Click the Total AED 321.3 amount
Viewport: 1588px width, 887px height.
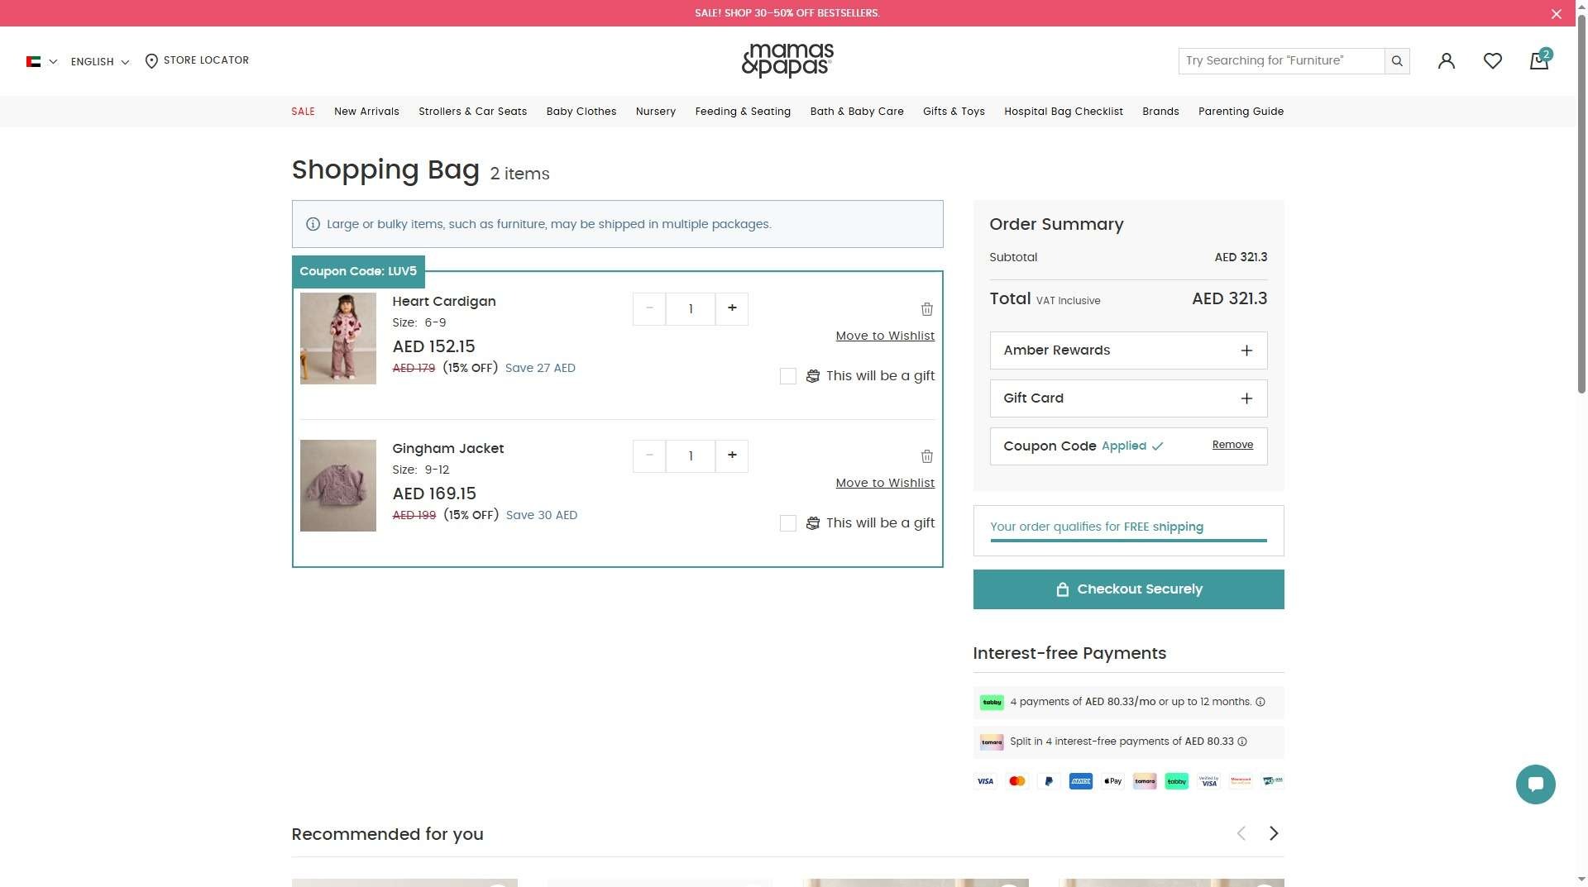point(1229,298)
